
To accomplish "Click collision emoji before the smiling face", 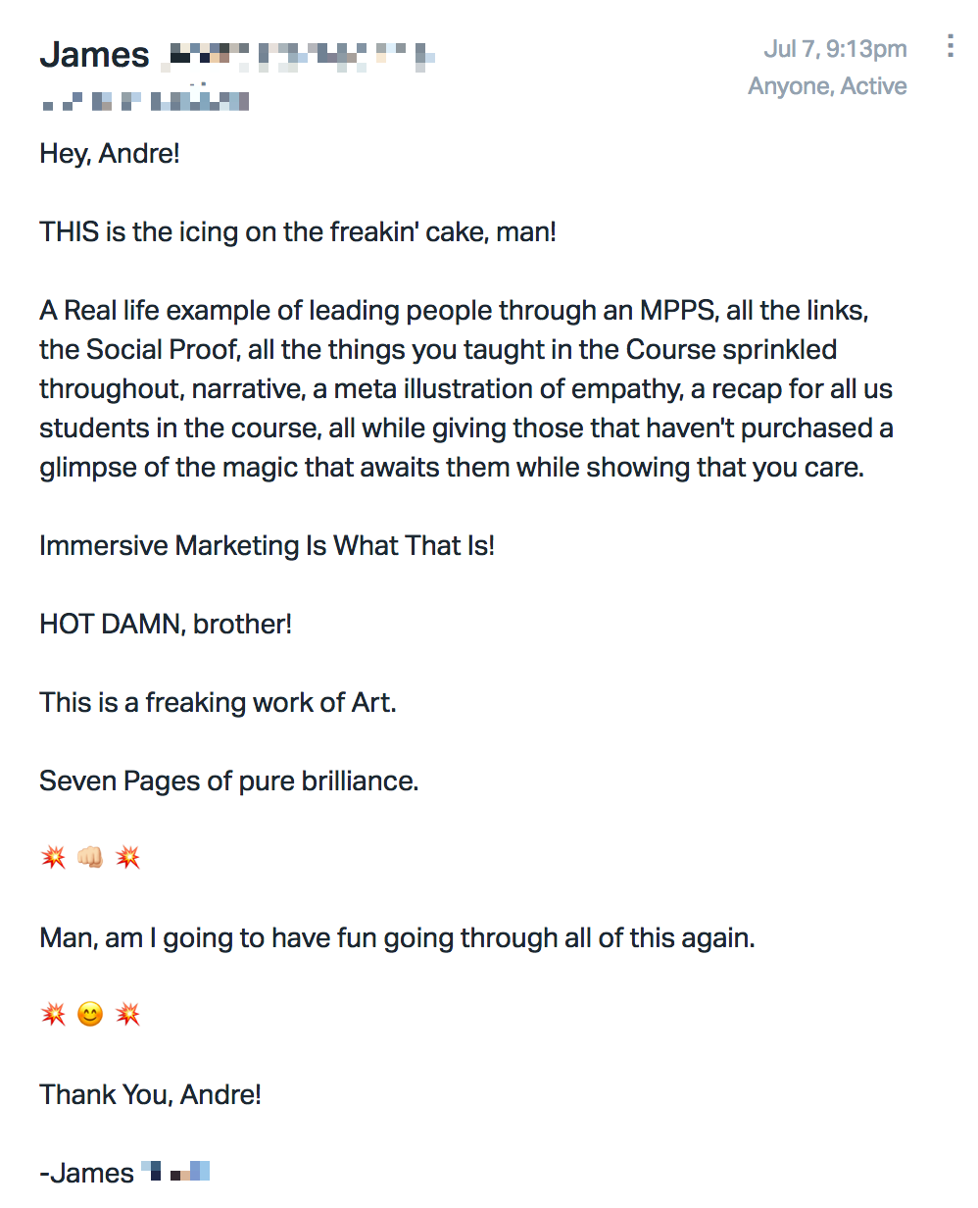I will (x=53, y=1015).
